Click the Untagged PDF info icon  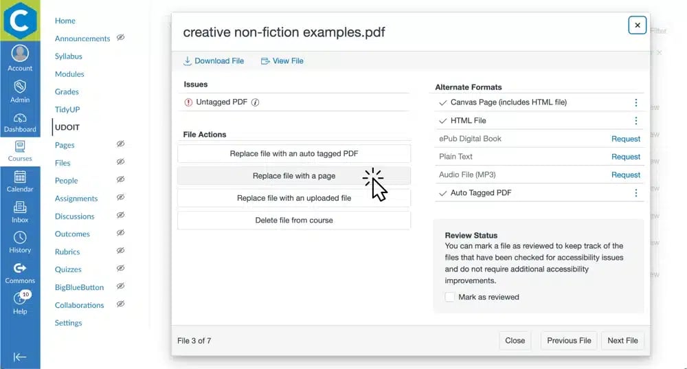[x=255, y=102]
